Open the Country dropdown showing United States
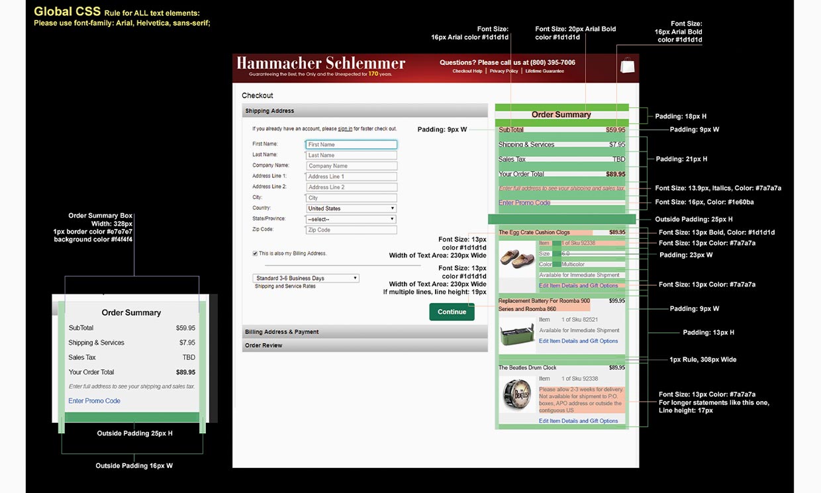821x493 pixels. pyautogui.click(x=351, y=208)
